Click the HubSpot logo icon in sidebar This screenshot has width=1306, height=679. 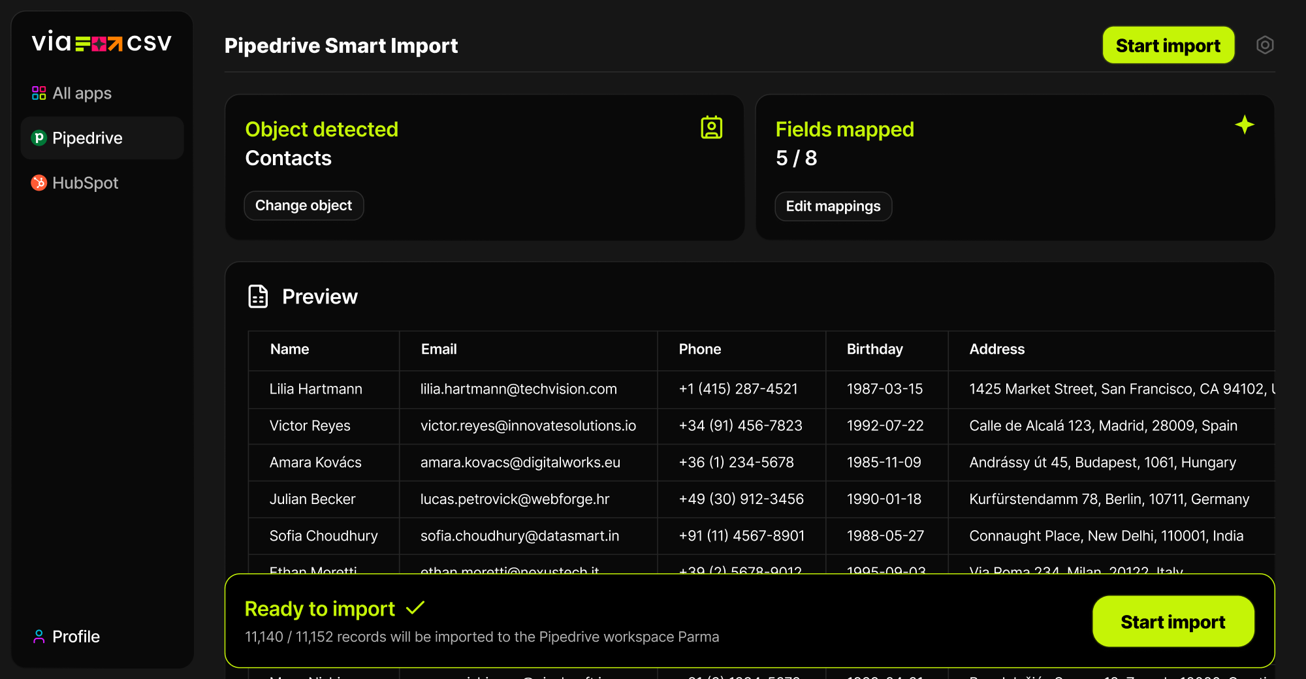pos(39,183)
